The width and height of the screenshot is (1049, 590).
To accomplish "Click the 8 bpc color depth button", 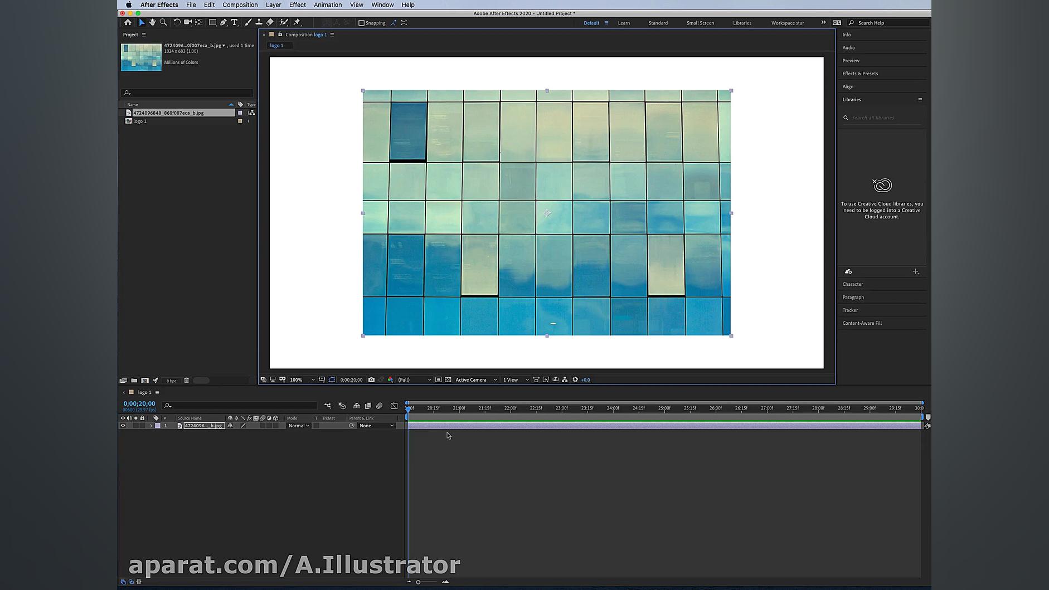I will tap(171, 381).
